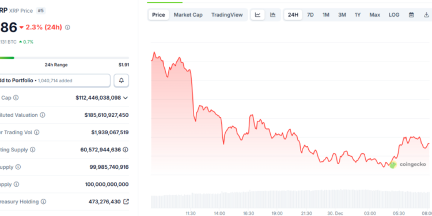The width and height of the screenshot is (432, 216).
Task: Click info icon beside Total Supply label
Action: (x=18, y=167)
